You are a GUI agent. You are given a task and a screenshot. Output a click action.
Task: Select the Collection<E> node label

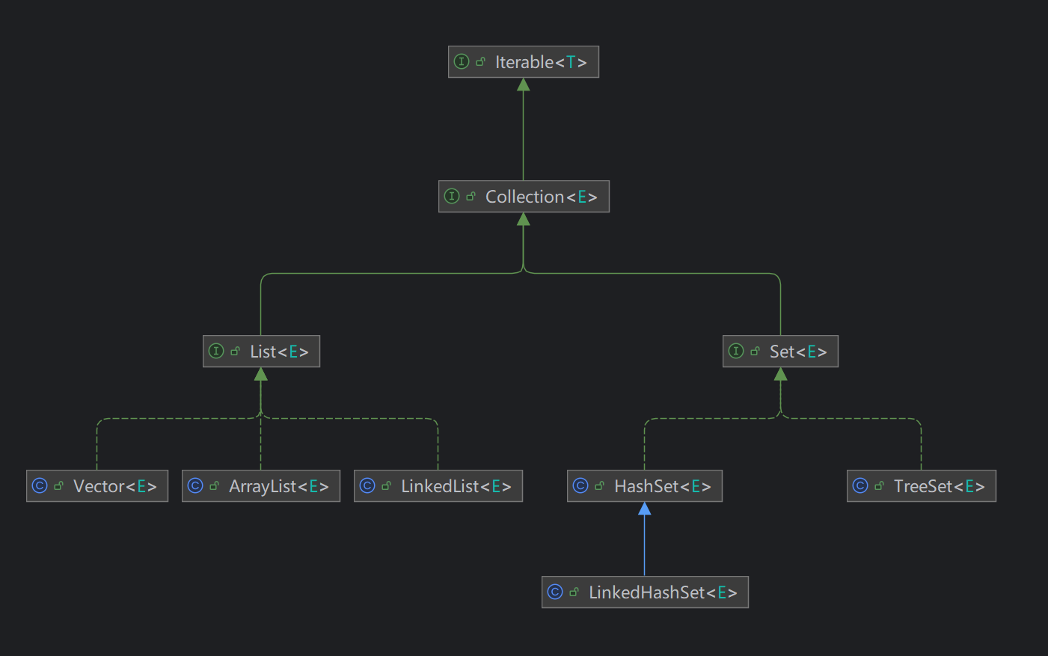541,197
